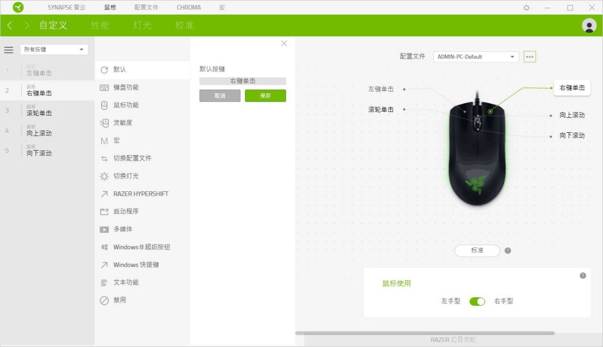Open the settings gear icon
The image size is (603, 347).
coord(526,8)
